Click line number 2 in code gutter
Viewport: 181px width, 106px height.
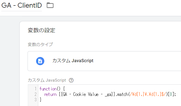click(x=35, y=94)
